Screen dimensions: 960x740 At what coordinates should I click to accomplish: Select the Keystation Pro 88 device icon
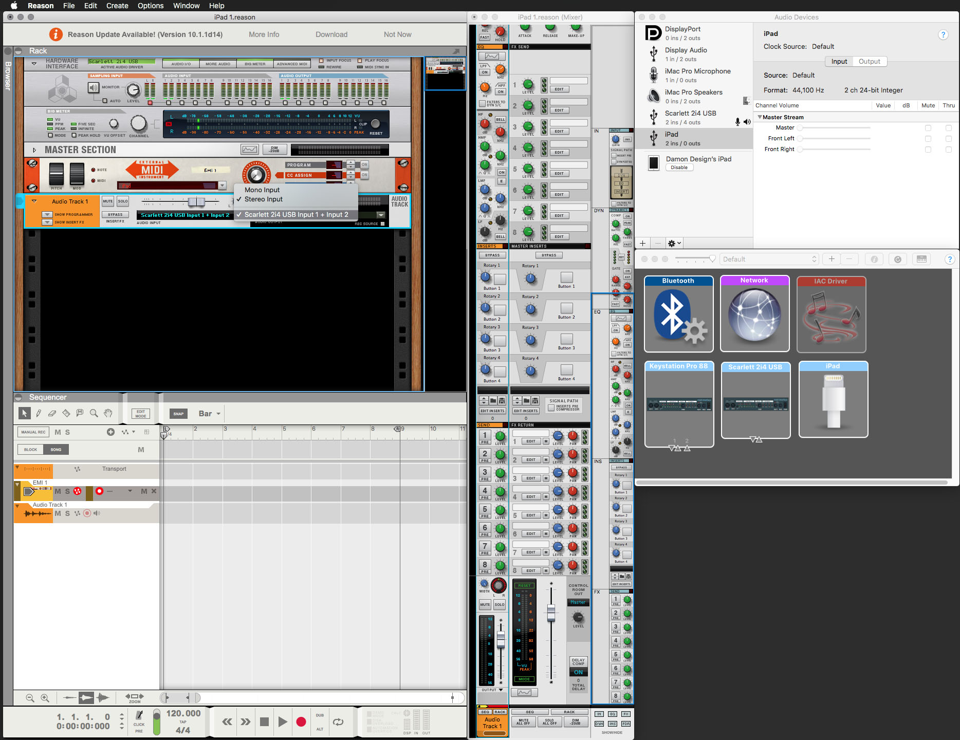[x=678, y=403]
